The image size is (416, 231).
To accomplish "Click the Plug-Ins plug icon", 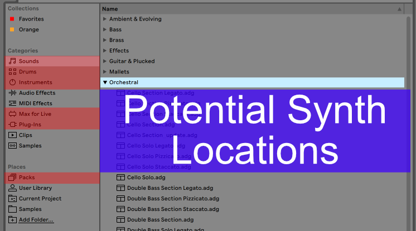I will tap(12, 125).
